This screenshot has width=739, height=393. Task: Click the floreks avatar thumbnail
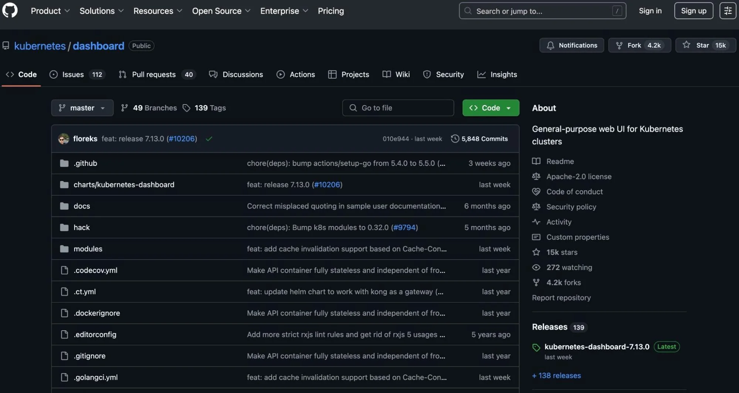64,139
